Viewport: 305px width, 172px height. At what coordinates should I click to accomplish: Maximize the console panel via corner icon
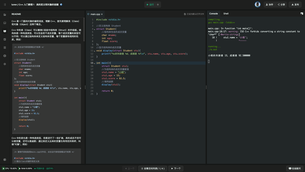pos(301,13)
